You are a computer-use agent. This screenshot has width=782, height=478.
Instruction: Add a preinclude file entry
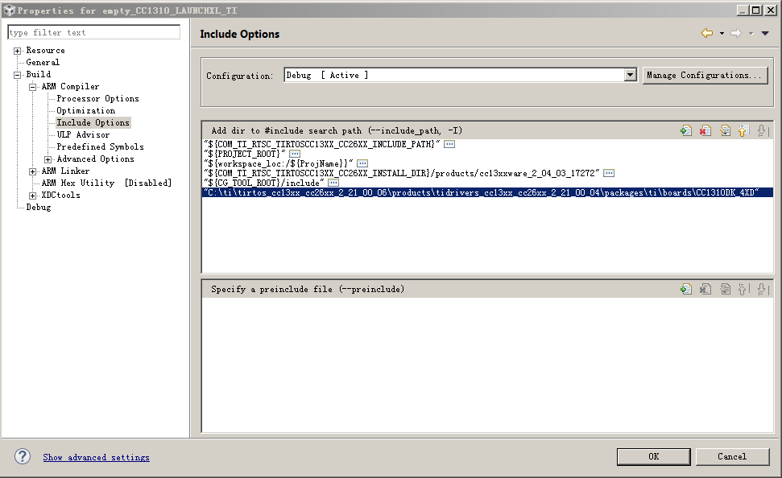tap(685, 289)
